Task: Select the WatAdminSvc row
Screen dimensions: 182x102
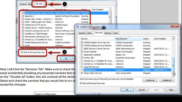Action: [126, 70]
